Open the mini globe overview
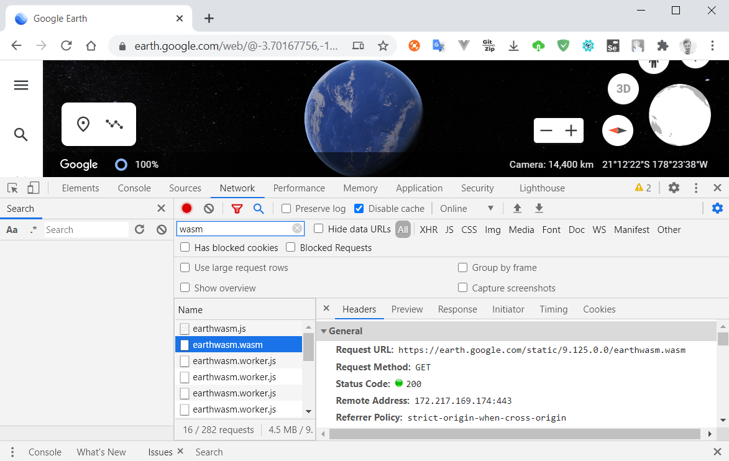The height and width of the screenshot is (461, 729). (x=680, y=115)
